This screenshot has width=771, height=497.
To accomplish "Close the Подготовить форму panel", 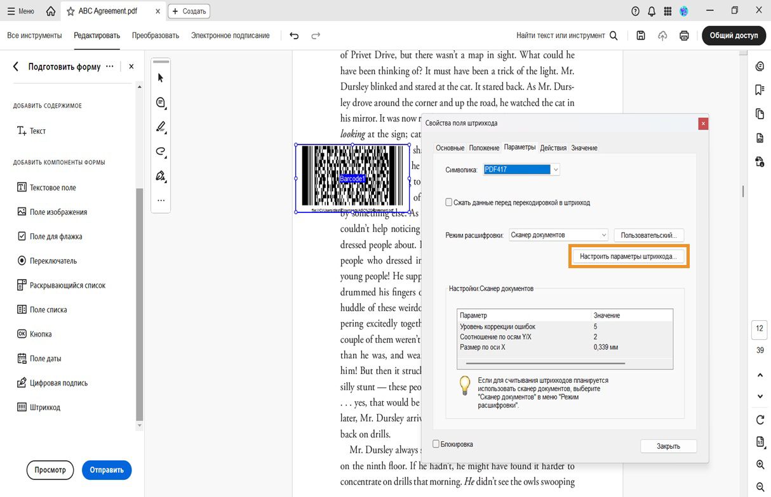I will (131, 66).
